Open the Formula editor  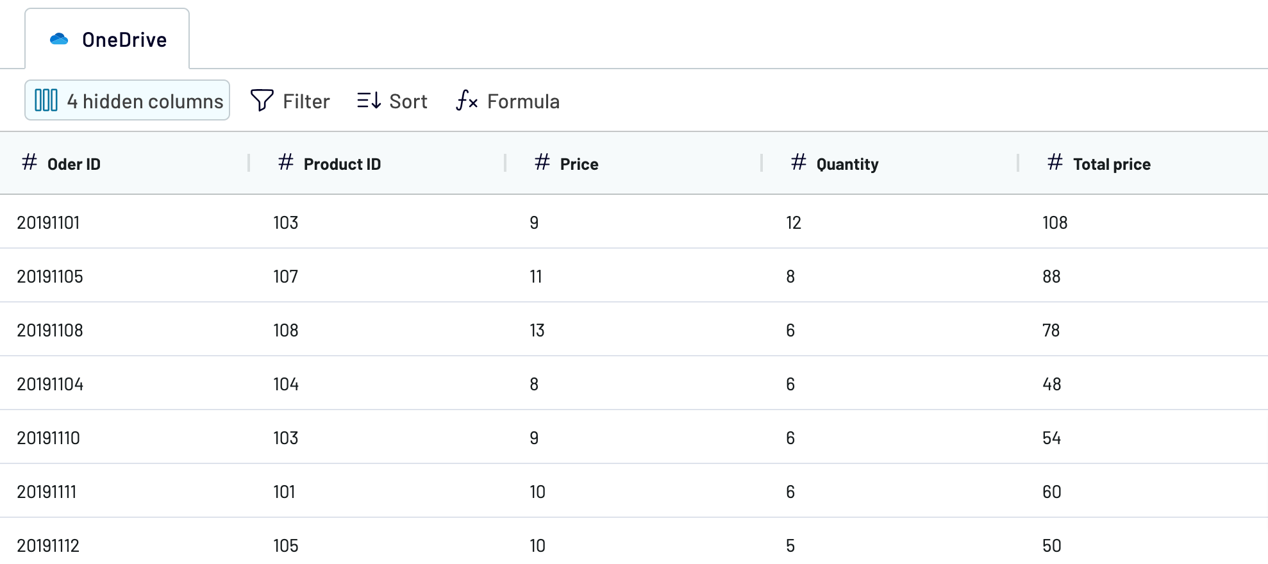(508, 101)
